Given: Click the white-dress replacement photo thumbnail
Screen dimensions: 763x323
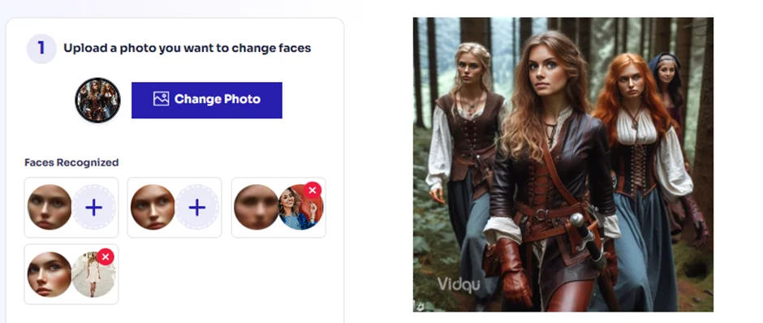Looking at the screenshot, I should [x=93, y=274].
